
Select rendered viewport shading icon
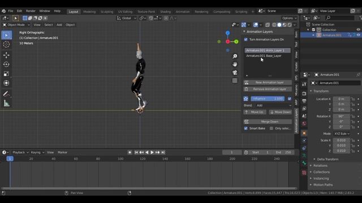pyautogui.click(x=290, y=25)
